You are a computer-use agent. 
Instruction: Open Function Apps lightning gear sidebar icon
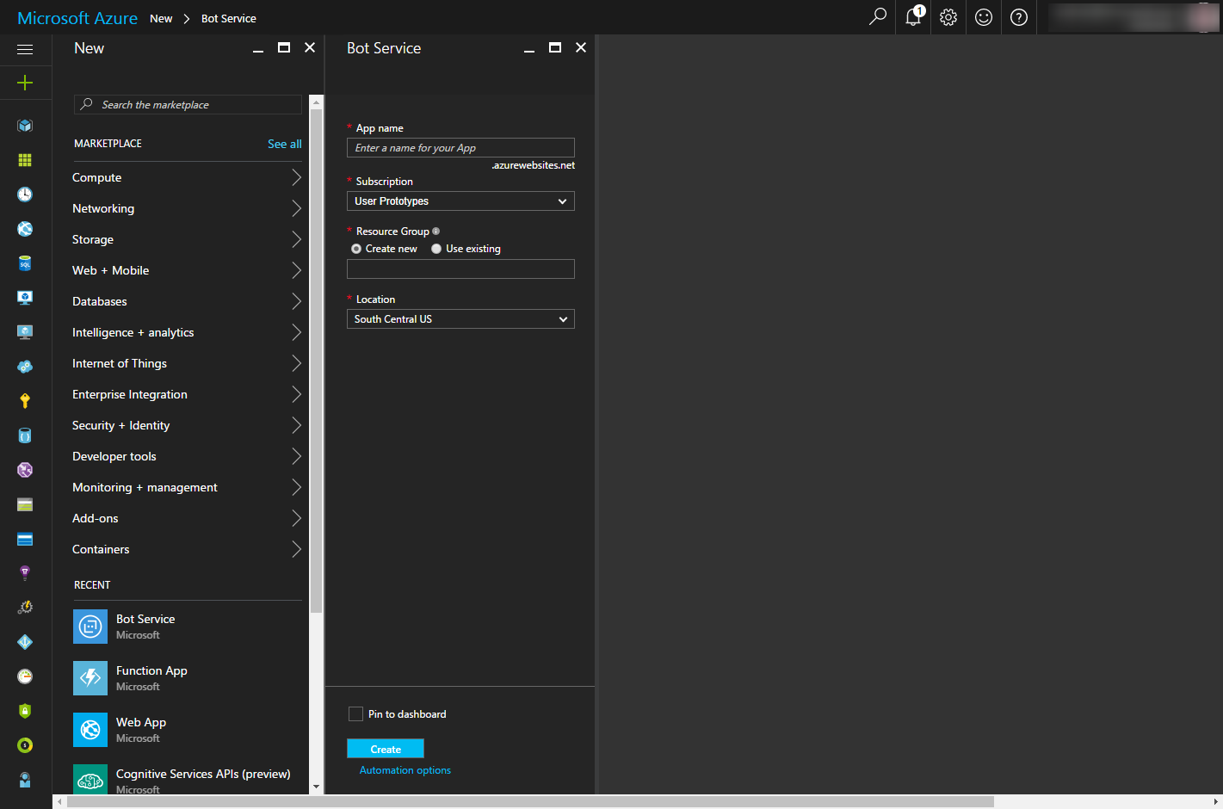(25, 608)
